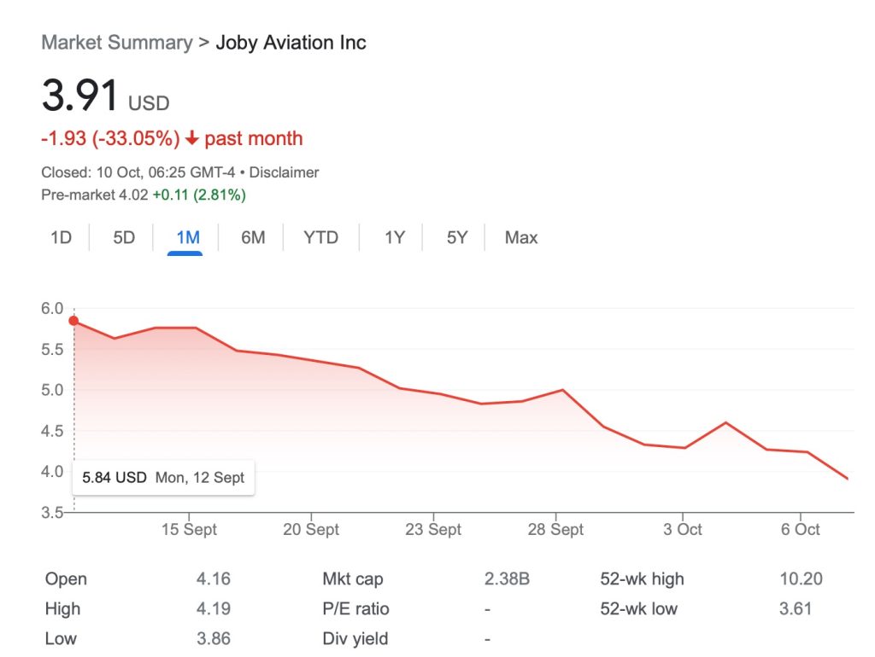Click the 5.84 USD tooltip box
The height and width of the screenshot is (657, 875).
(162, 478)
